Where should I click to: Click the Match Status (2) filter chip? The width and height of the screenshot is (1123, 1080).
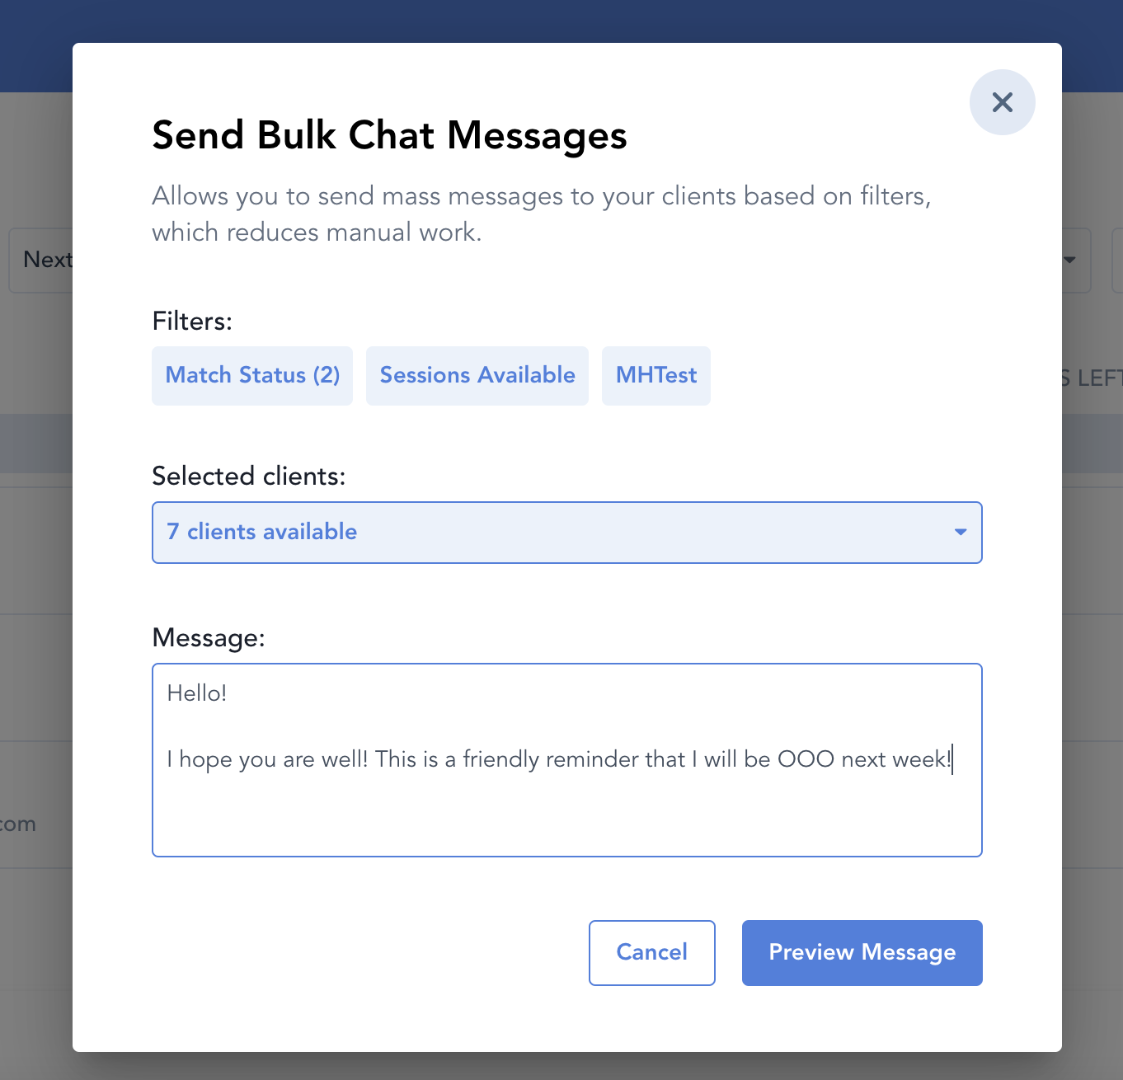252,375
